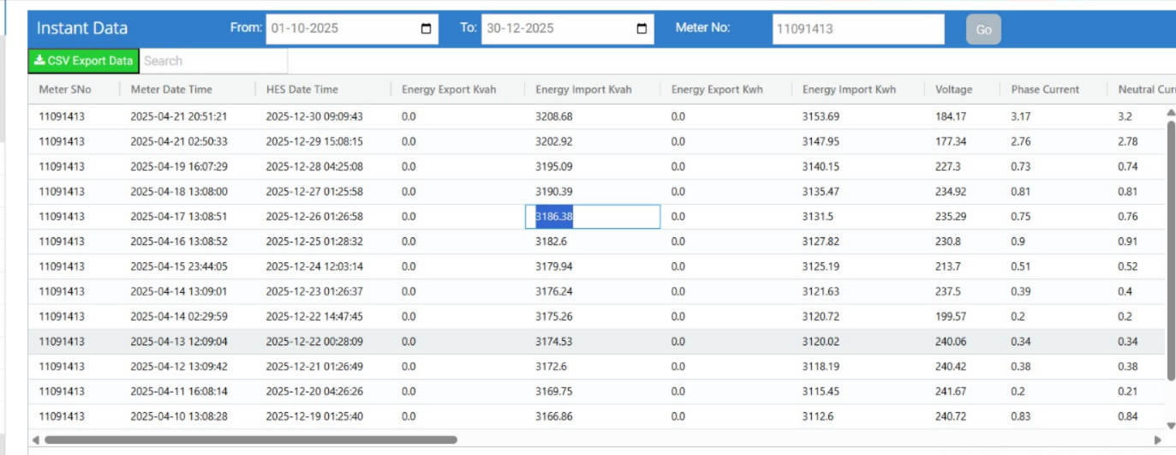This screenshot has width=1176, height=455.
Task: Click the horizontal scrollbar thumb
Action: point(250,440)
